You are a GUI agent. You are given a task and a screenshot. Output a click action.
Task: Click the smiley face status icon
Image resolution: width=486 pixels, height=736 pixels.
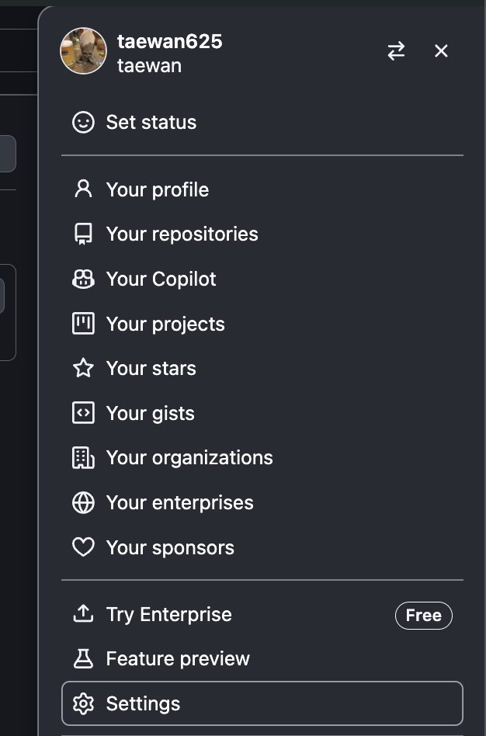(x=83, y=123)
